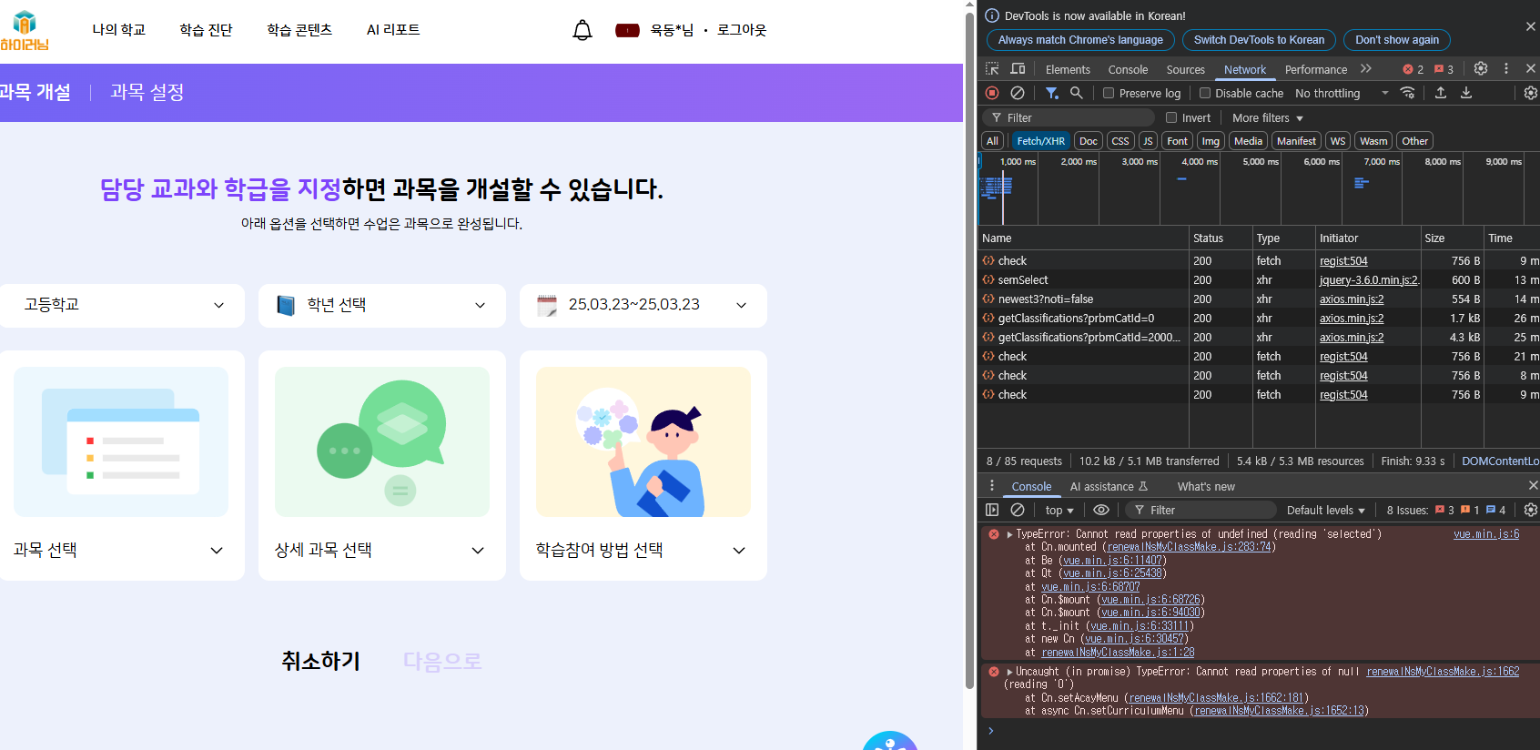This screenshot has width=1540, height=750.
Task: Open the 학습 콘텐츠 menu
Action: pos(299,30)
